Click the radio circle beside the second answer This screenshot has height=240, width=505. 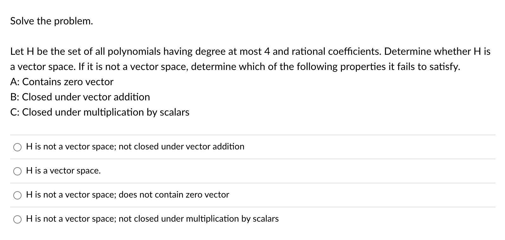[x=17, y=171]
